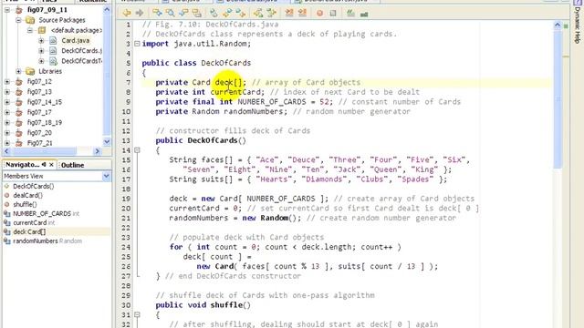This screenshot has width=584, height=328.
Task: Click the shuffle() method icon in Navigator
Action: tap(6, 204)
